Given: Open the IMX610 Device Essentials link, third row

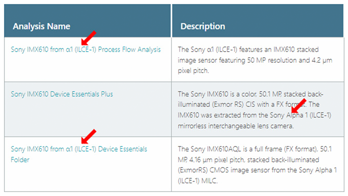Looking at the screenshot, I should [x=79, y=154].
